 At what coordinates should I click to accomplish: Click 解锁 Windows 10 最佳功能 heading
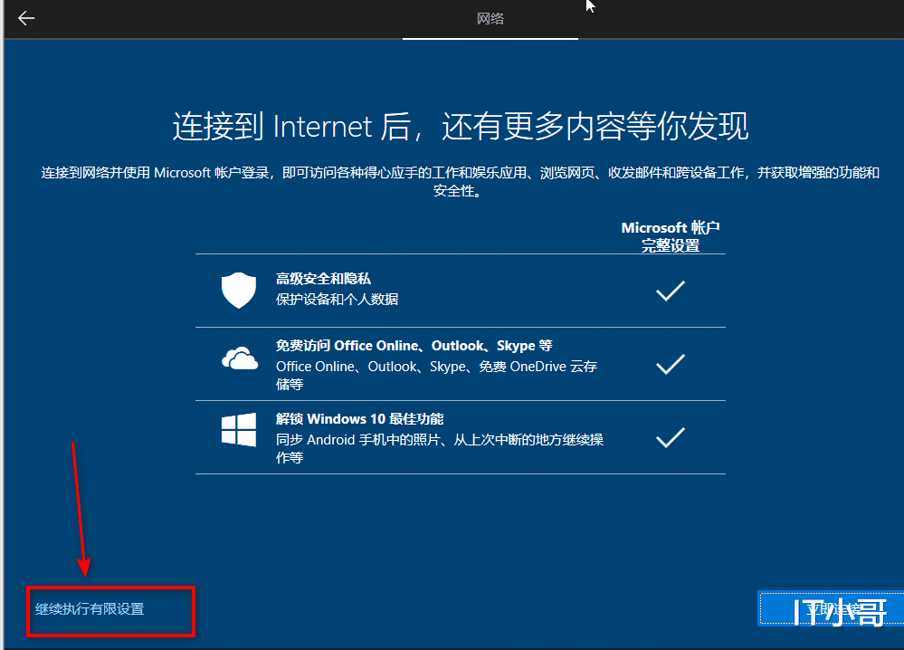[360, 419]
